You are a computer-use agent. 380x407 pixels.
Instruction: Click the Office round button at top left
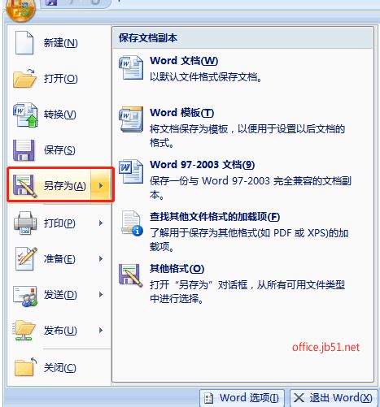pyautogui.click(x=20, y=10)
